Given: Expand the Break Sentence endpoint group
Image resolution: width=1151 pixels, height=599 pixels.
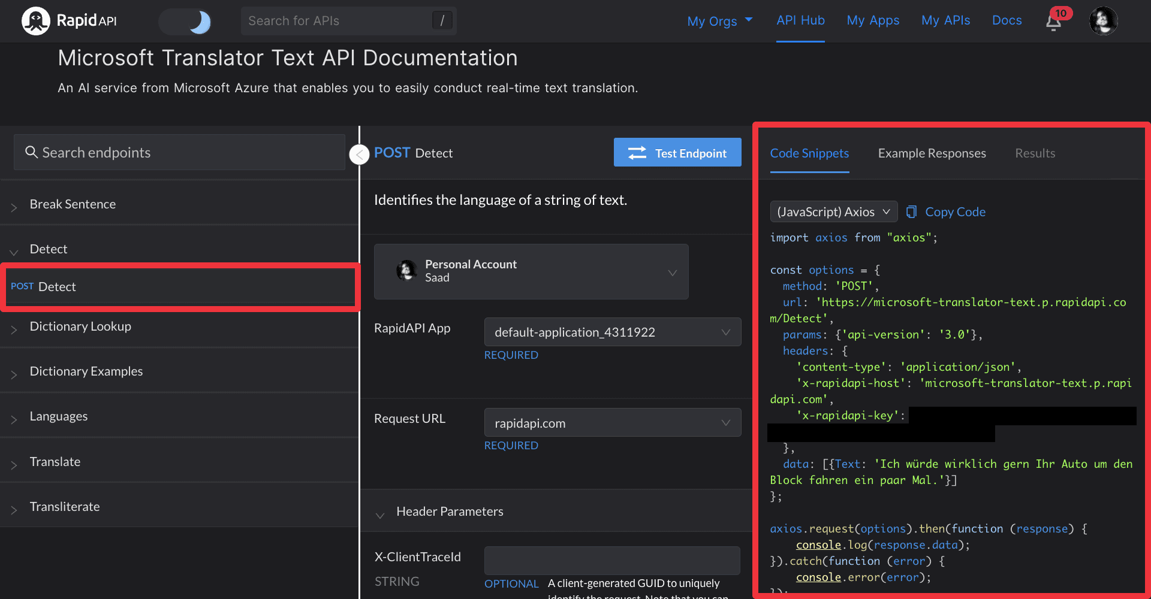Looking at the screenshot, I should (x=179, y=204).
